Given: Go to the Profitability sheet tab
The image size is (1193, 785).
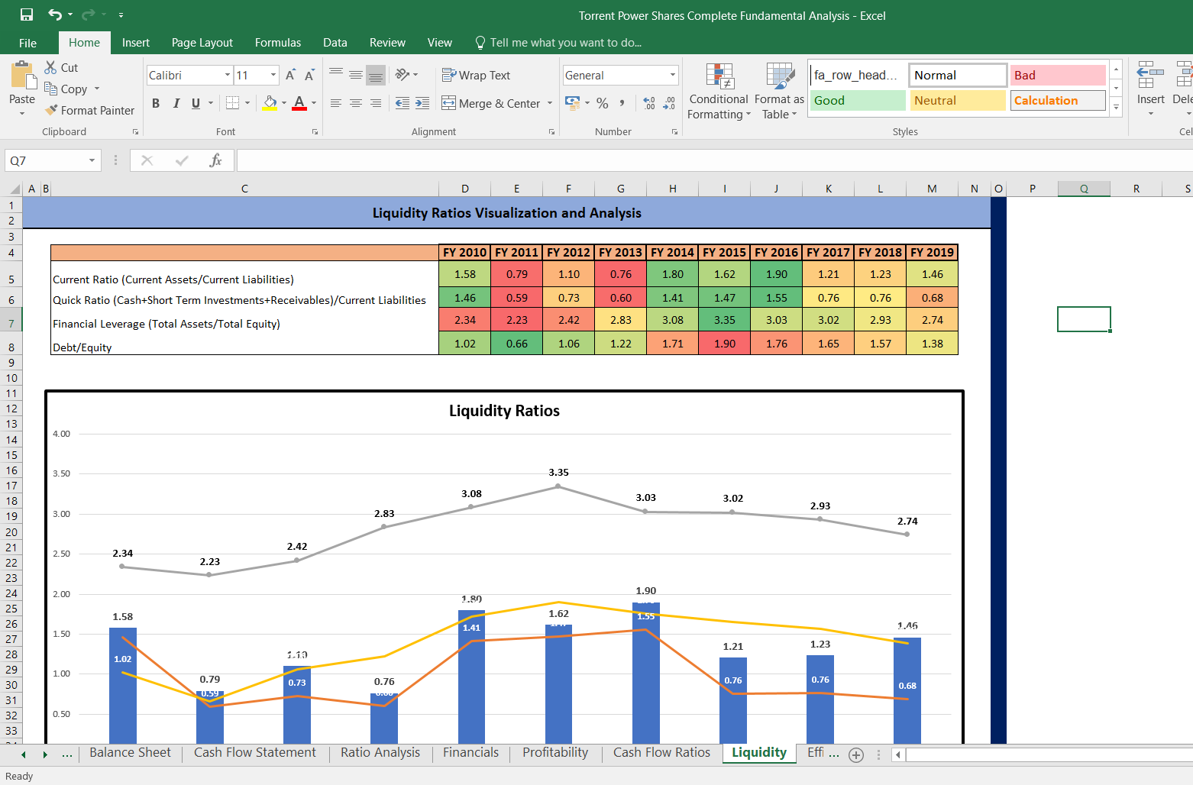Looking at the screenshot, I should click(555, 753).
